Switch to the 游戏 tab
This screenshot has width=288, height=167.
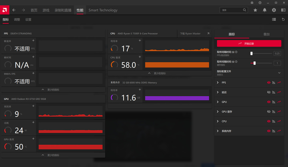[46, 10]
